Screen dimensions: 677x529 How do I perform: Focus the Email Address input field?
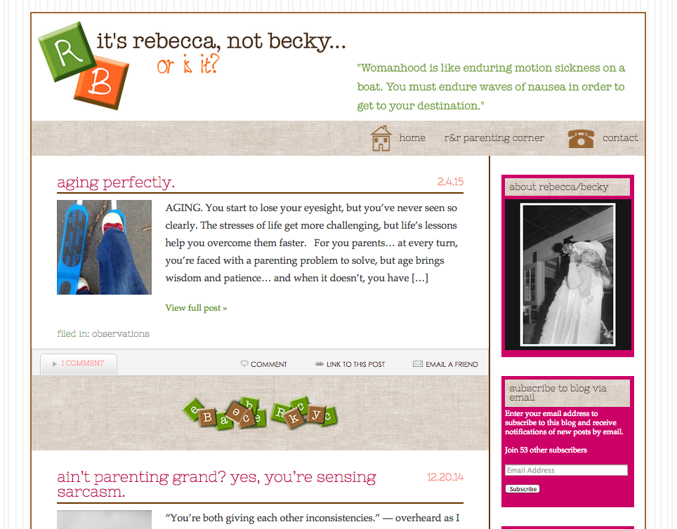click(x=566, y=470)
